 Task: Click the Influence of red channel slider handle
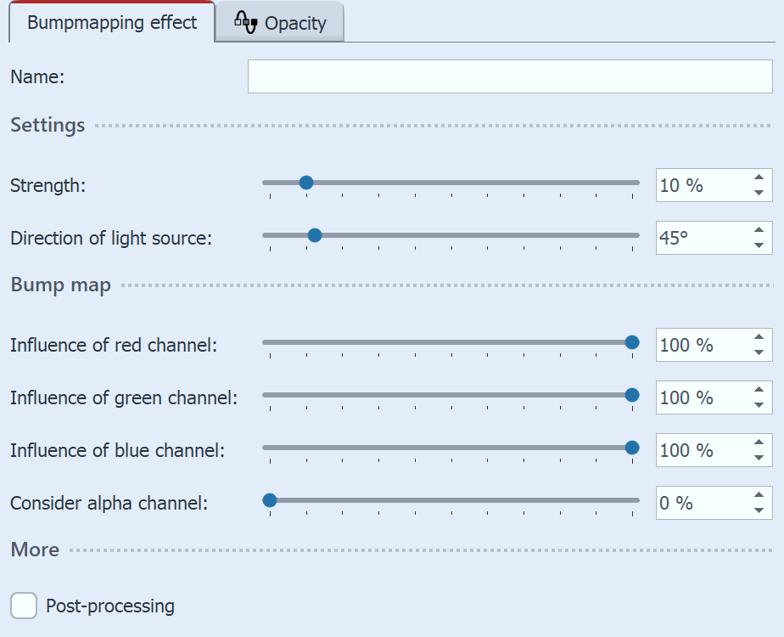tap(632, 342)
